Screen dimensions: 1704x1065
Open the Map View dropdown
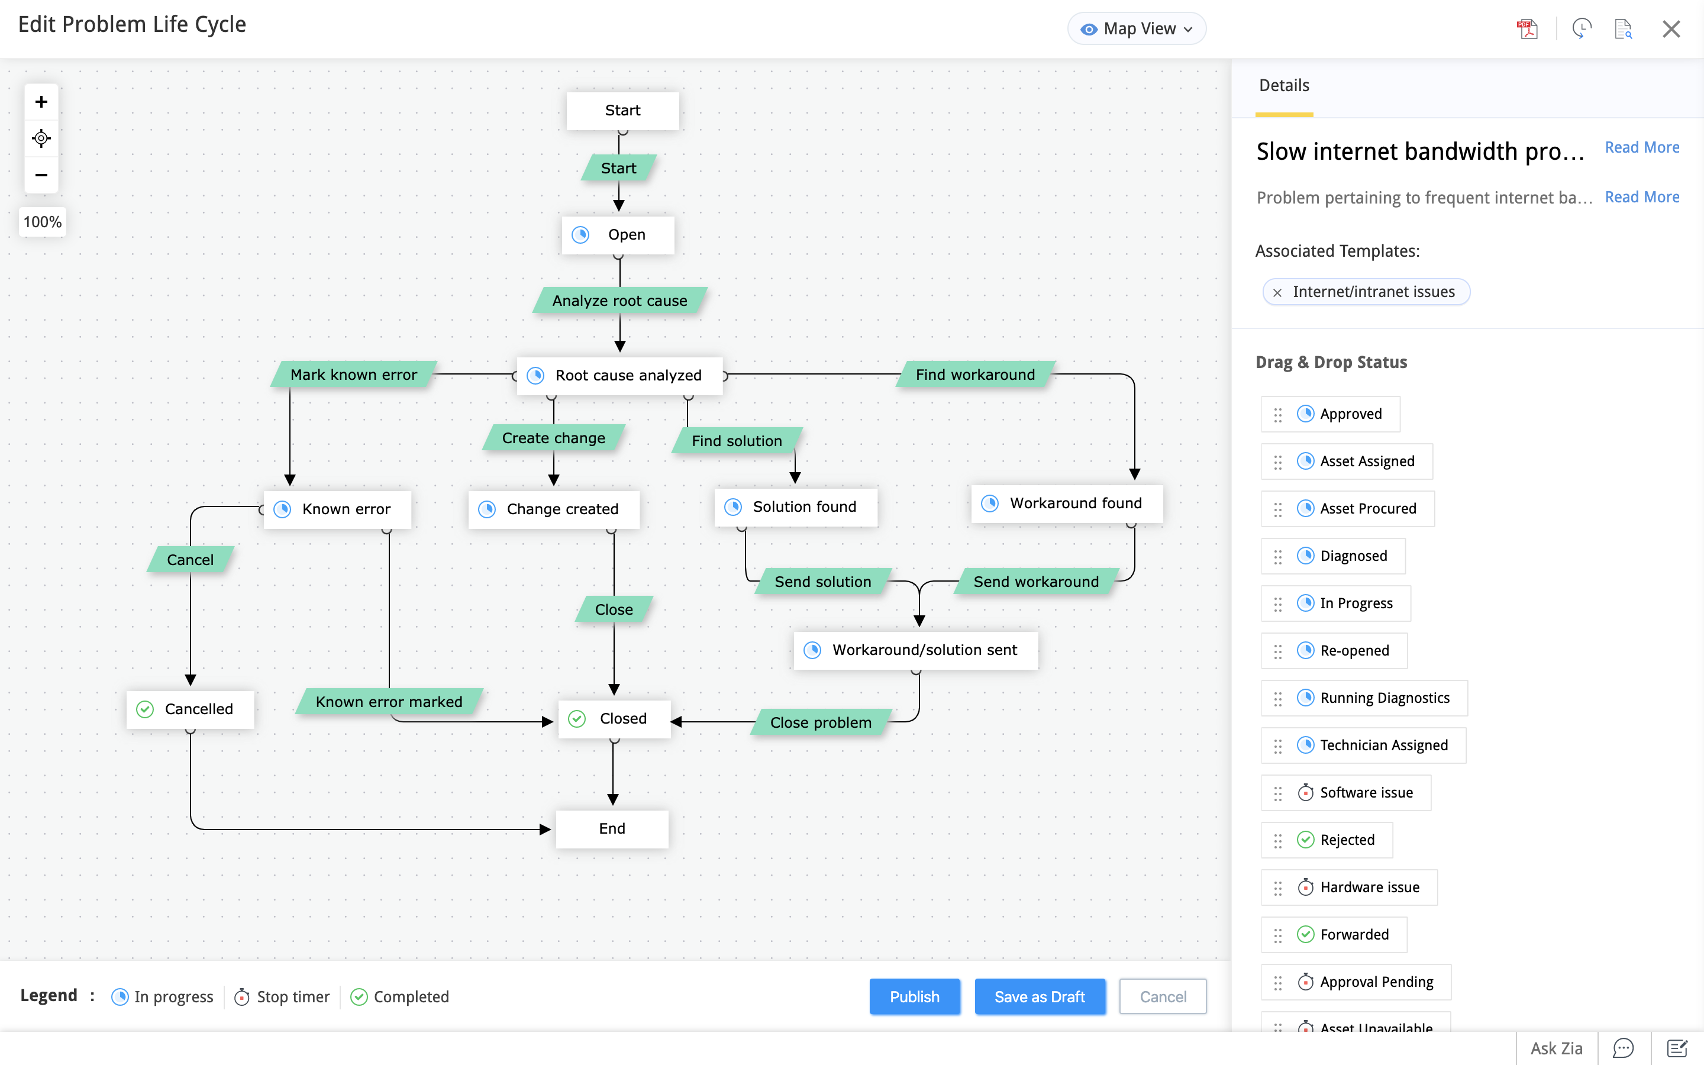(x=1137, y=29)
